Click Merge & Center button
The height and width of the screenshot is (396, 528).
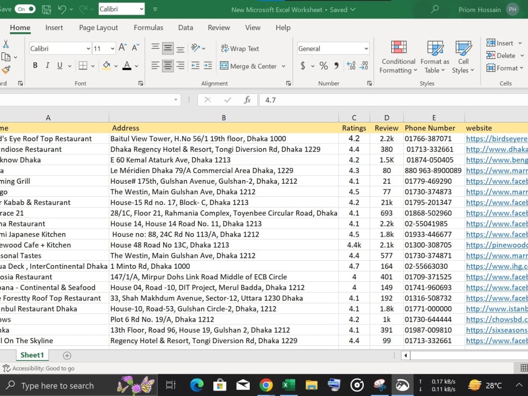(x=249, y=66)
